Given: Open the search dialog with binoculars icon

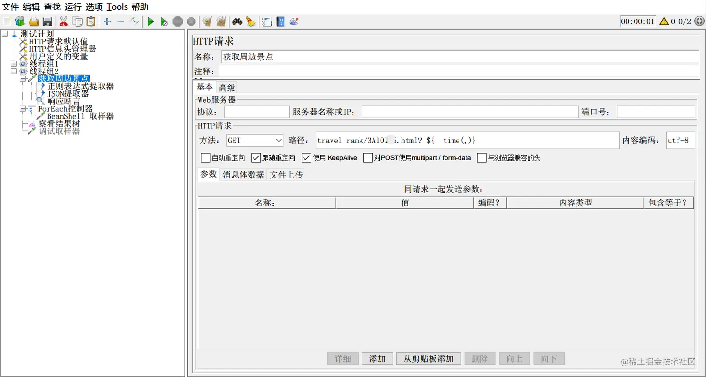Looking at the screenshot, I should pos(238,21).
